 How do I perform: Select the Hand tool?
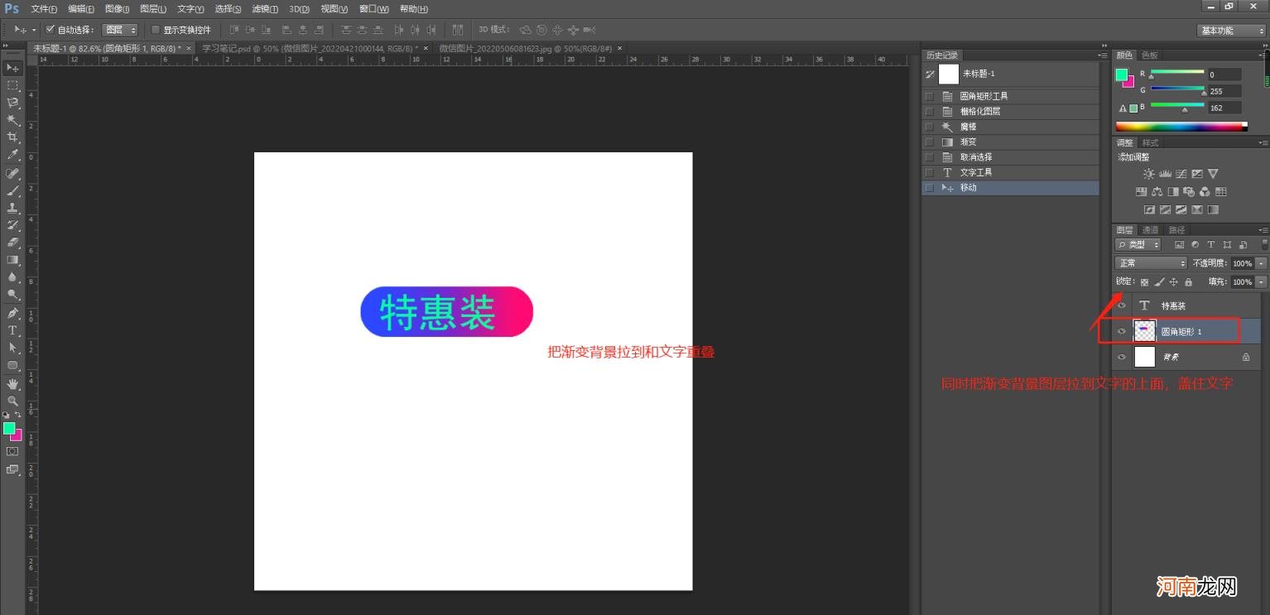(x=12, y=384)
